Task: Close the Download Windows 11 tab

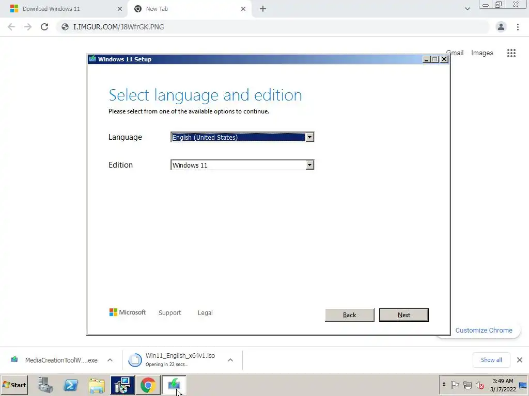Action: tap(119, 9)
